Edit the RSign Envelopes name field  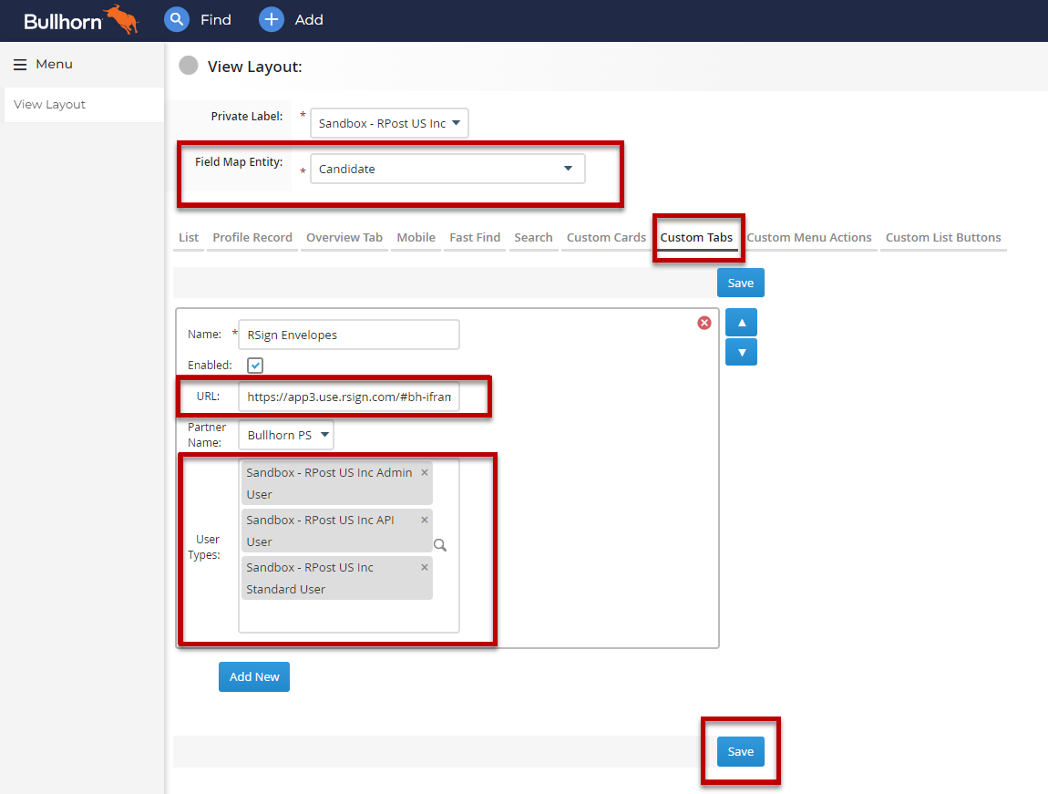[348, 335]
